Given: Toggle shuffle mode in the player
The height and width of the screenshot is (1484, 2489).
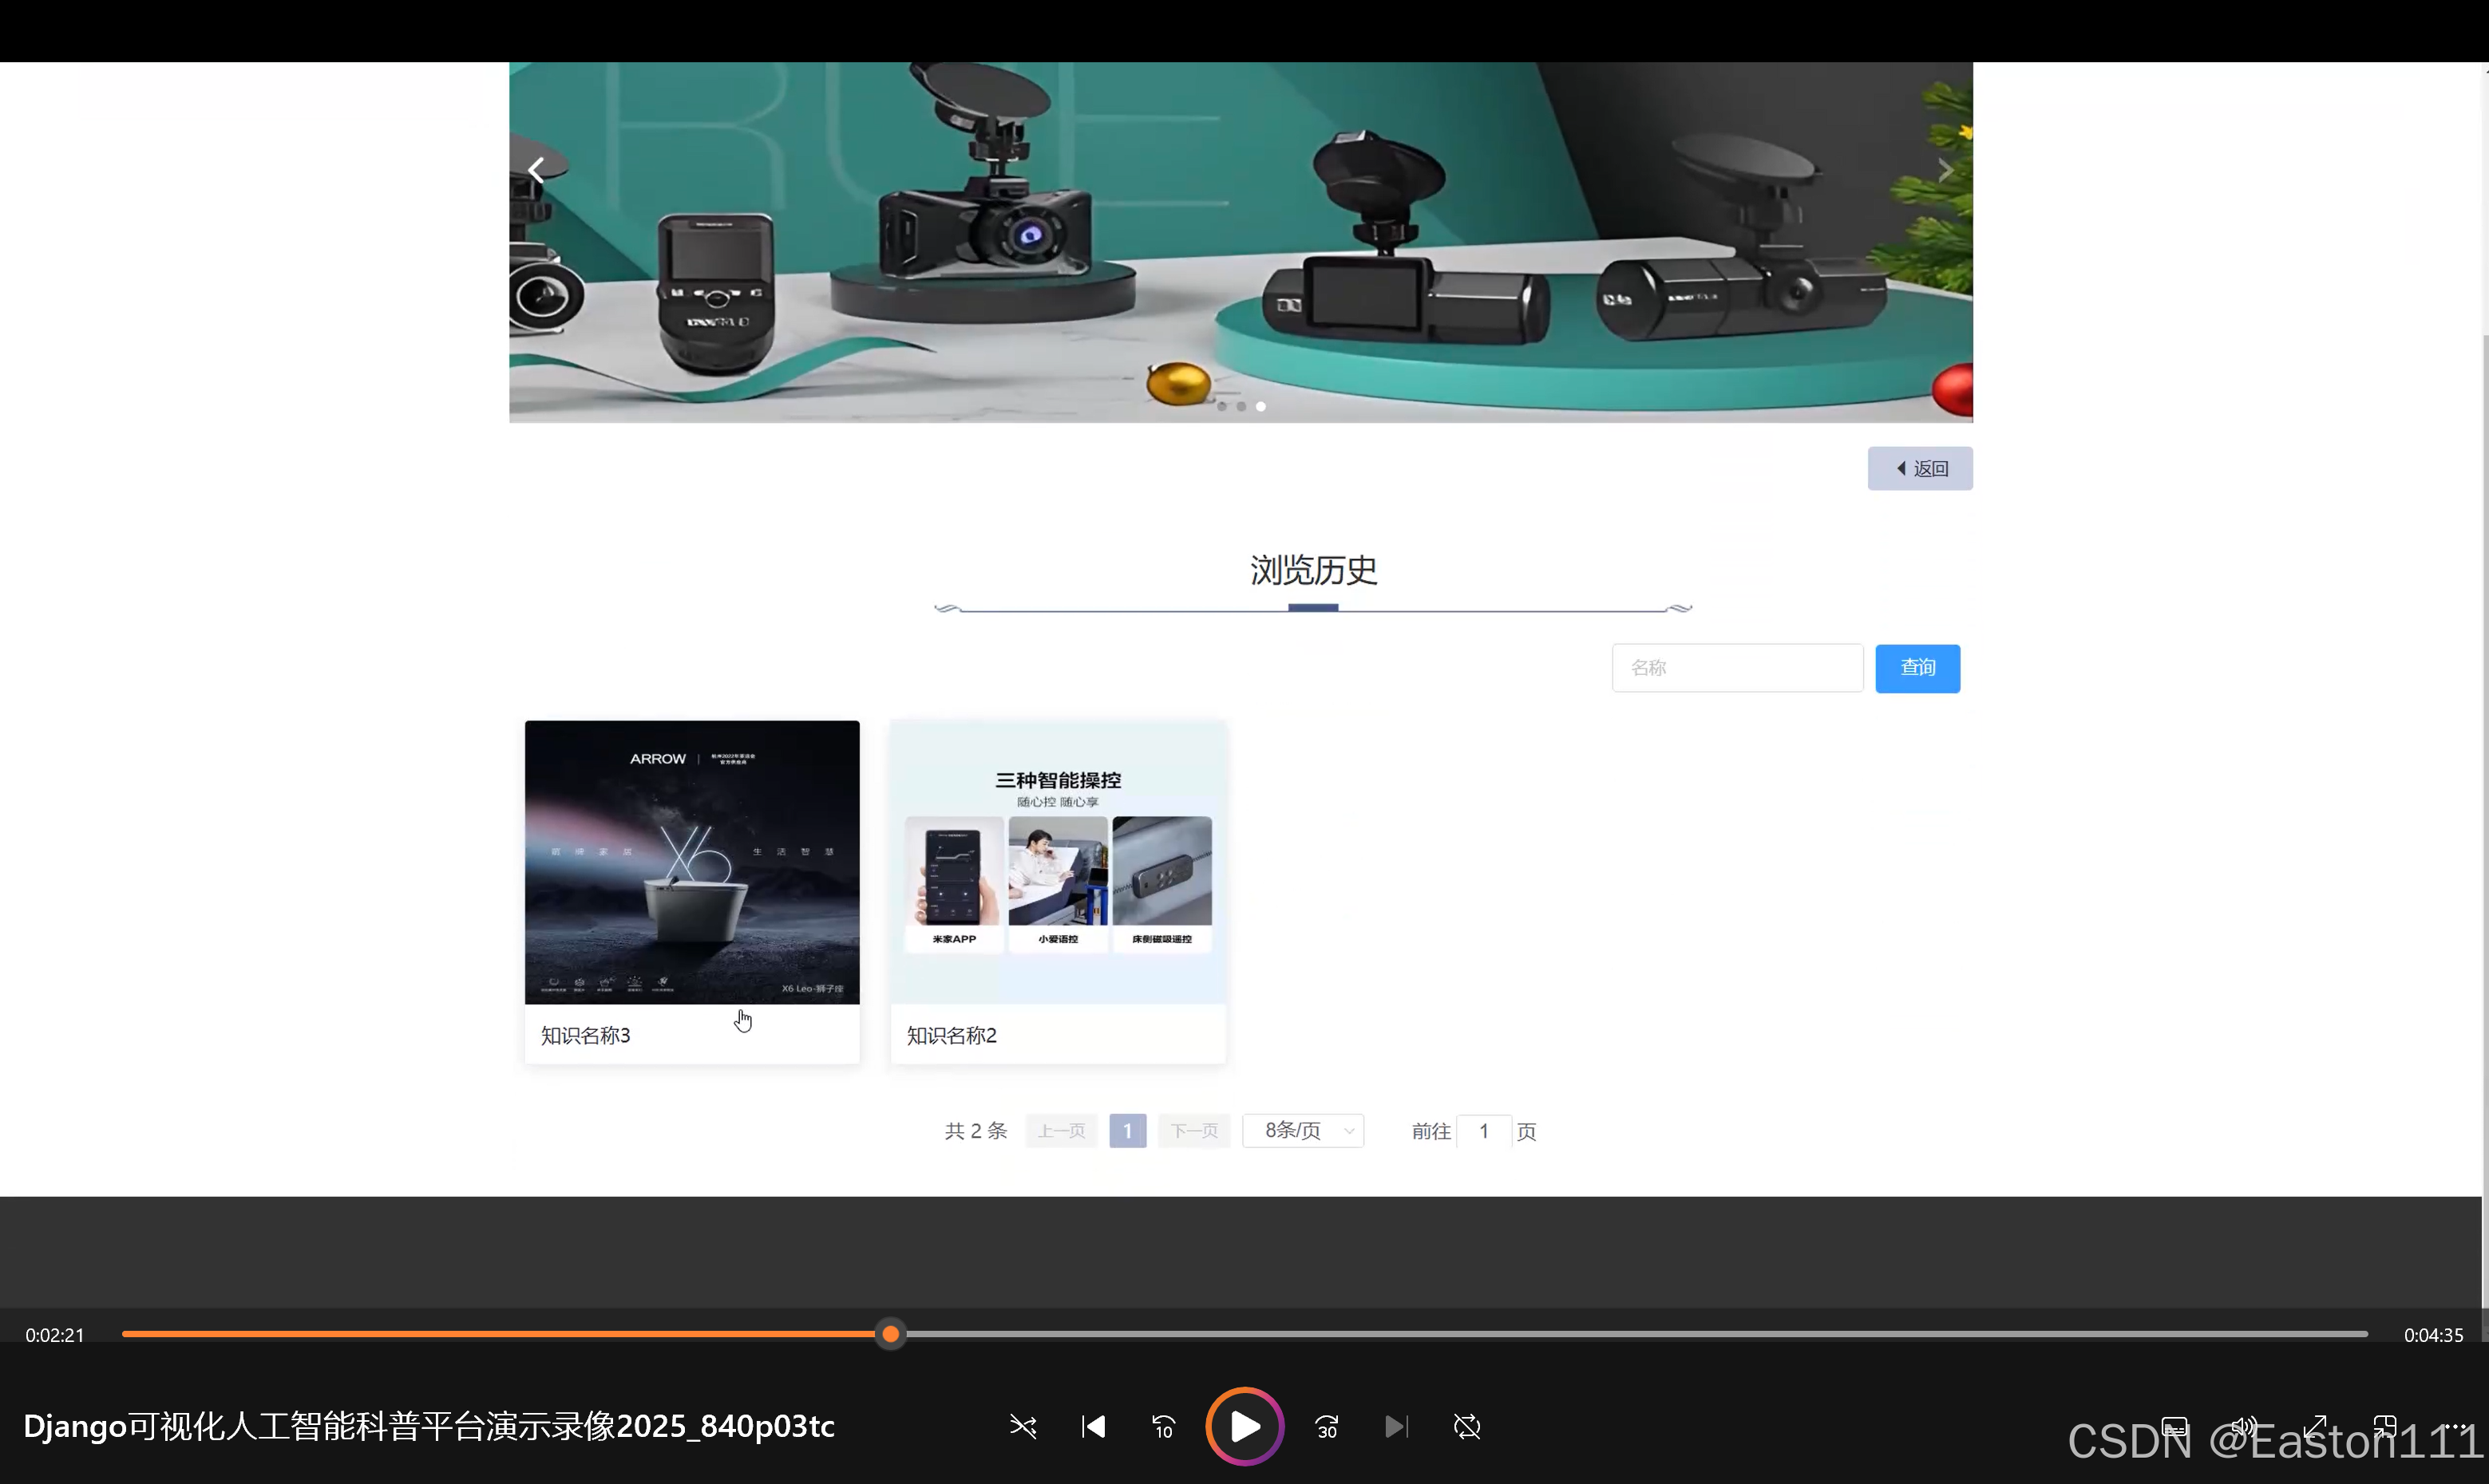Looking at the screenshot, I should (x=1023, y=1426).
